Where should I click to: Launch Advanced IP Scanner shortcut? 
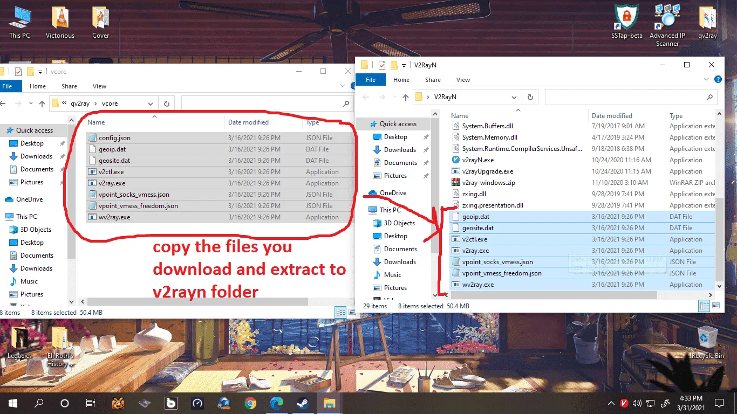click(667, 25)
